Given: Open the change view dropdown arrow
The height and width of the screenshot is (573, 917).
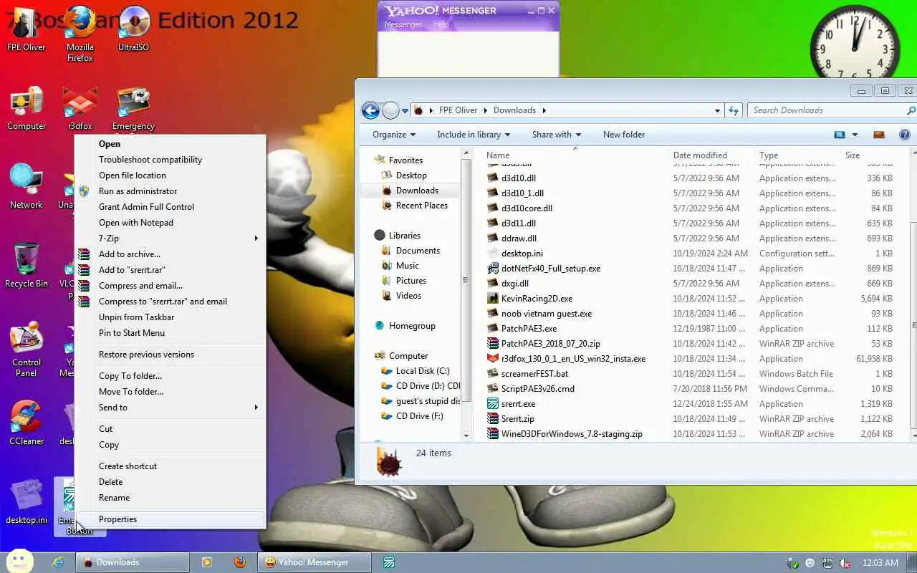Looking at the screenshot, I should pyautogui.click(x=855, y=135).
